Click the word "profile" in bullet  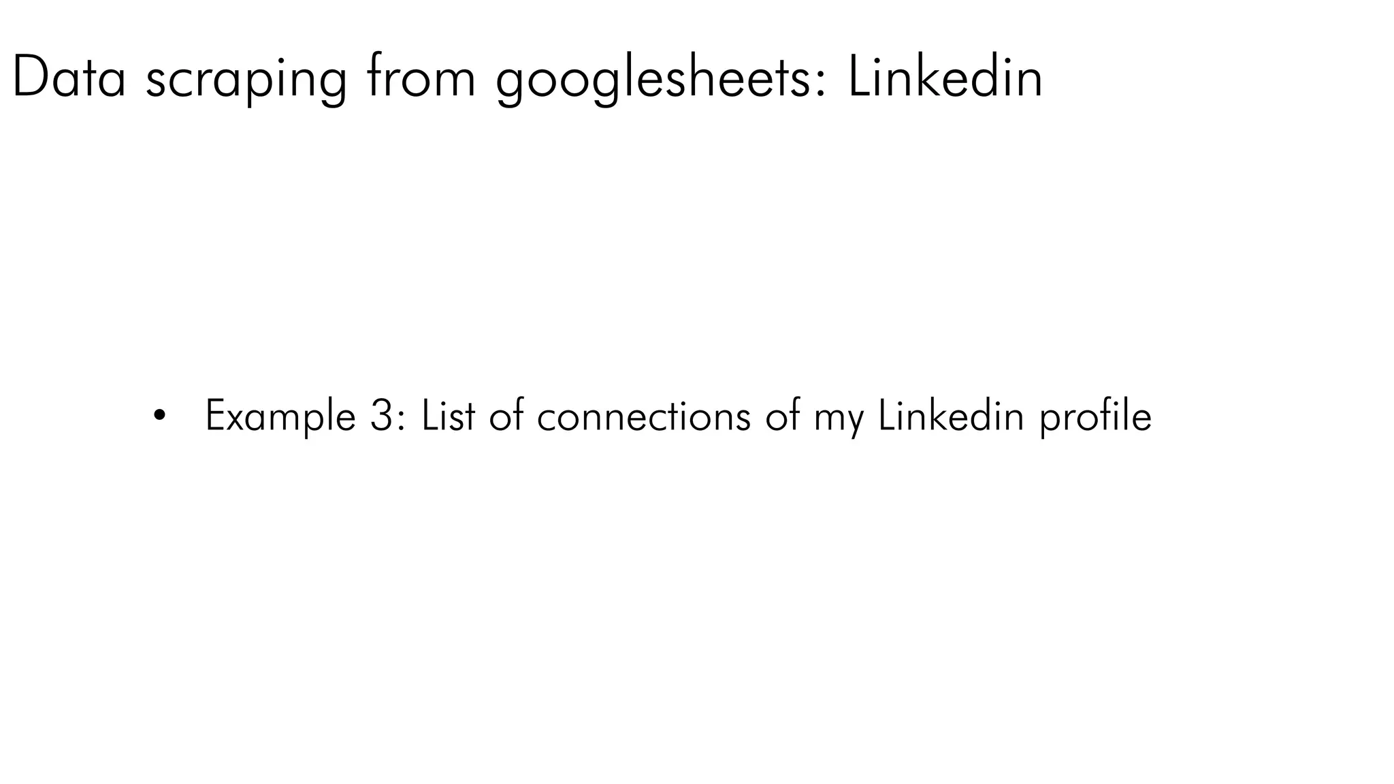[x=1095, y=416]
